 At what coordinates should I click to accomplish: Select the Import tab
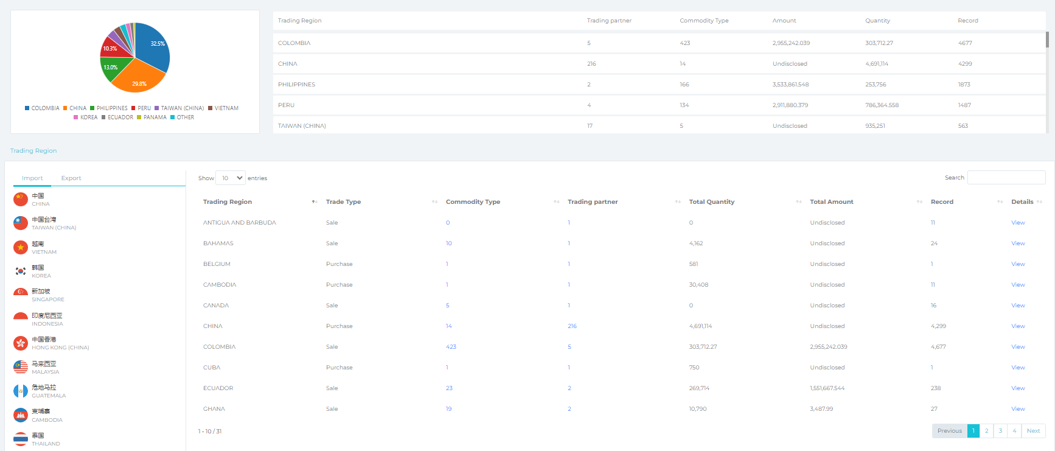tap(32, 178)
